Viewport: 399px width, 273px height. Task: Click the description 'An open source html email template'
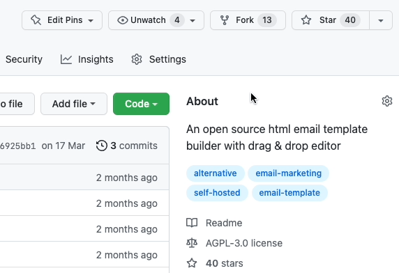click(x=277, y=130)
